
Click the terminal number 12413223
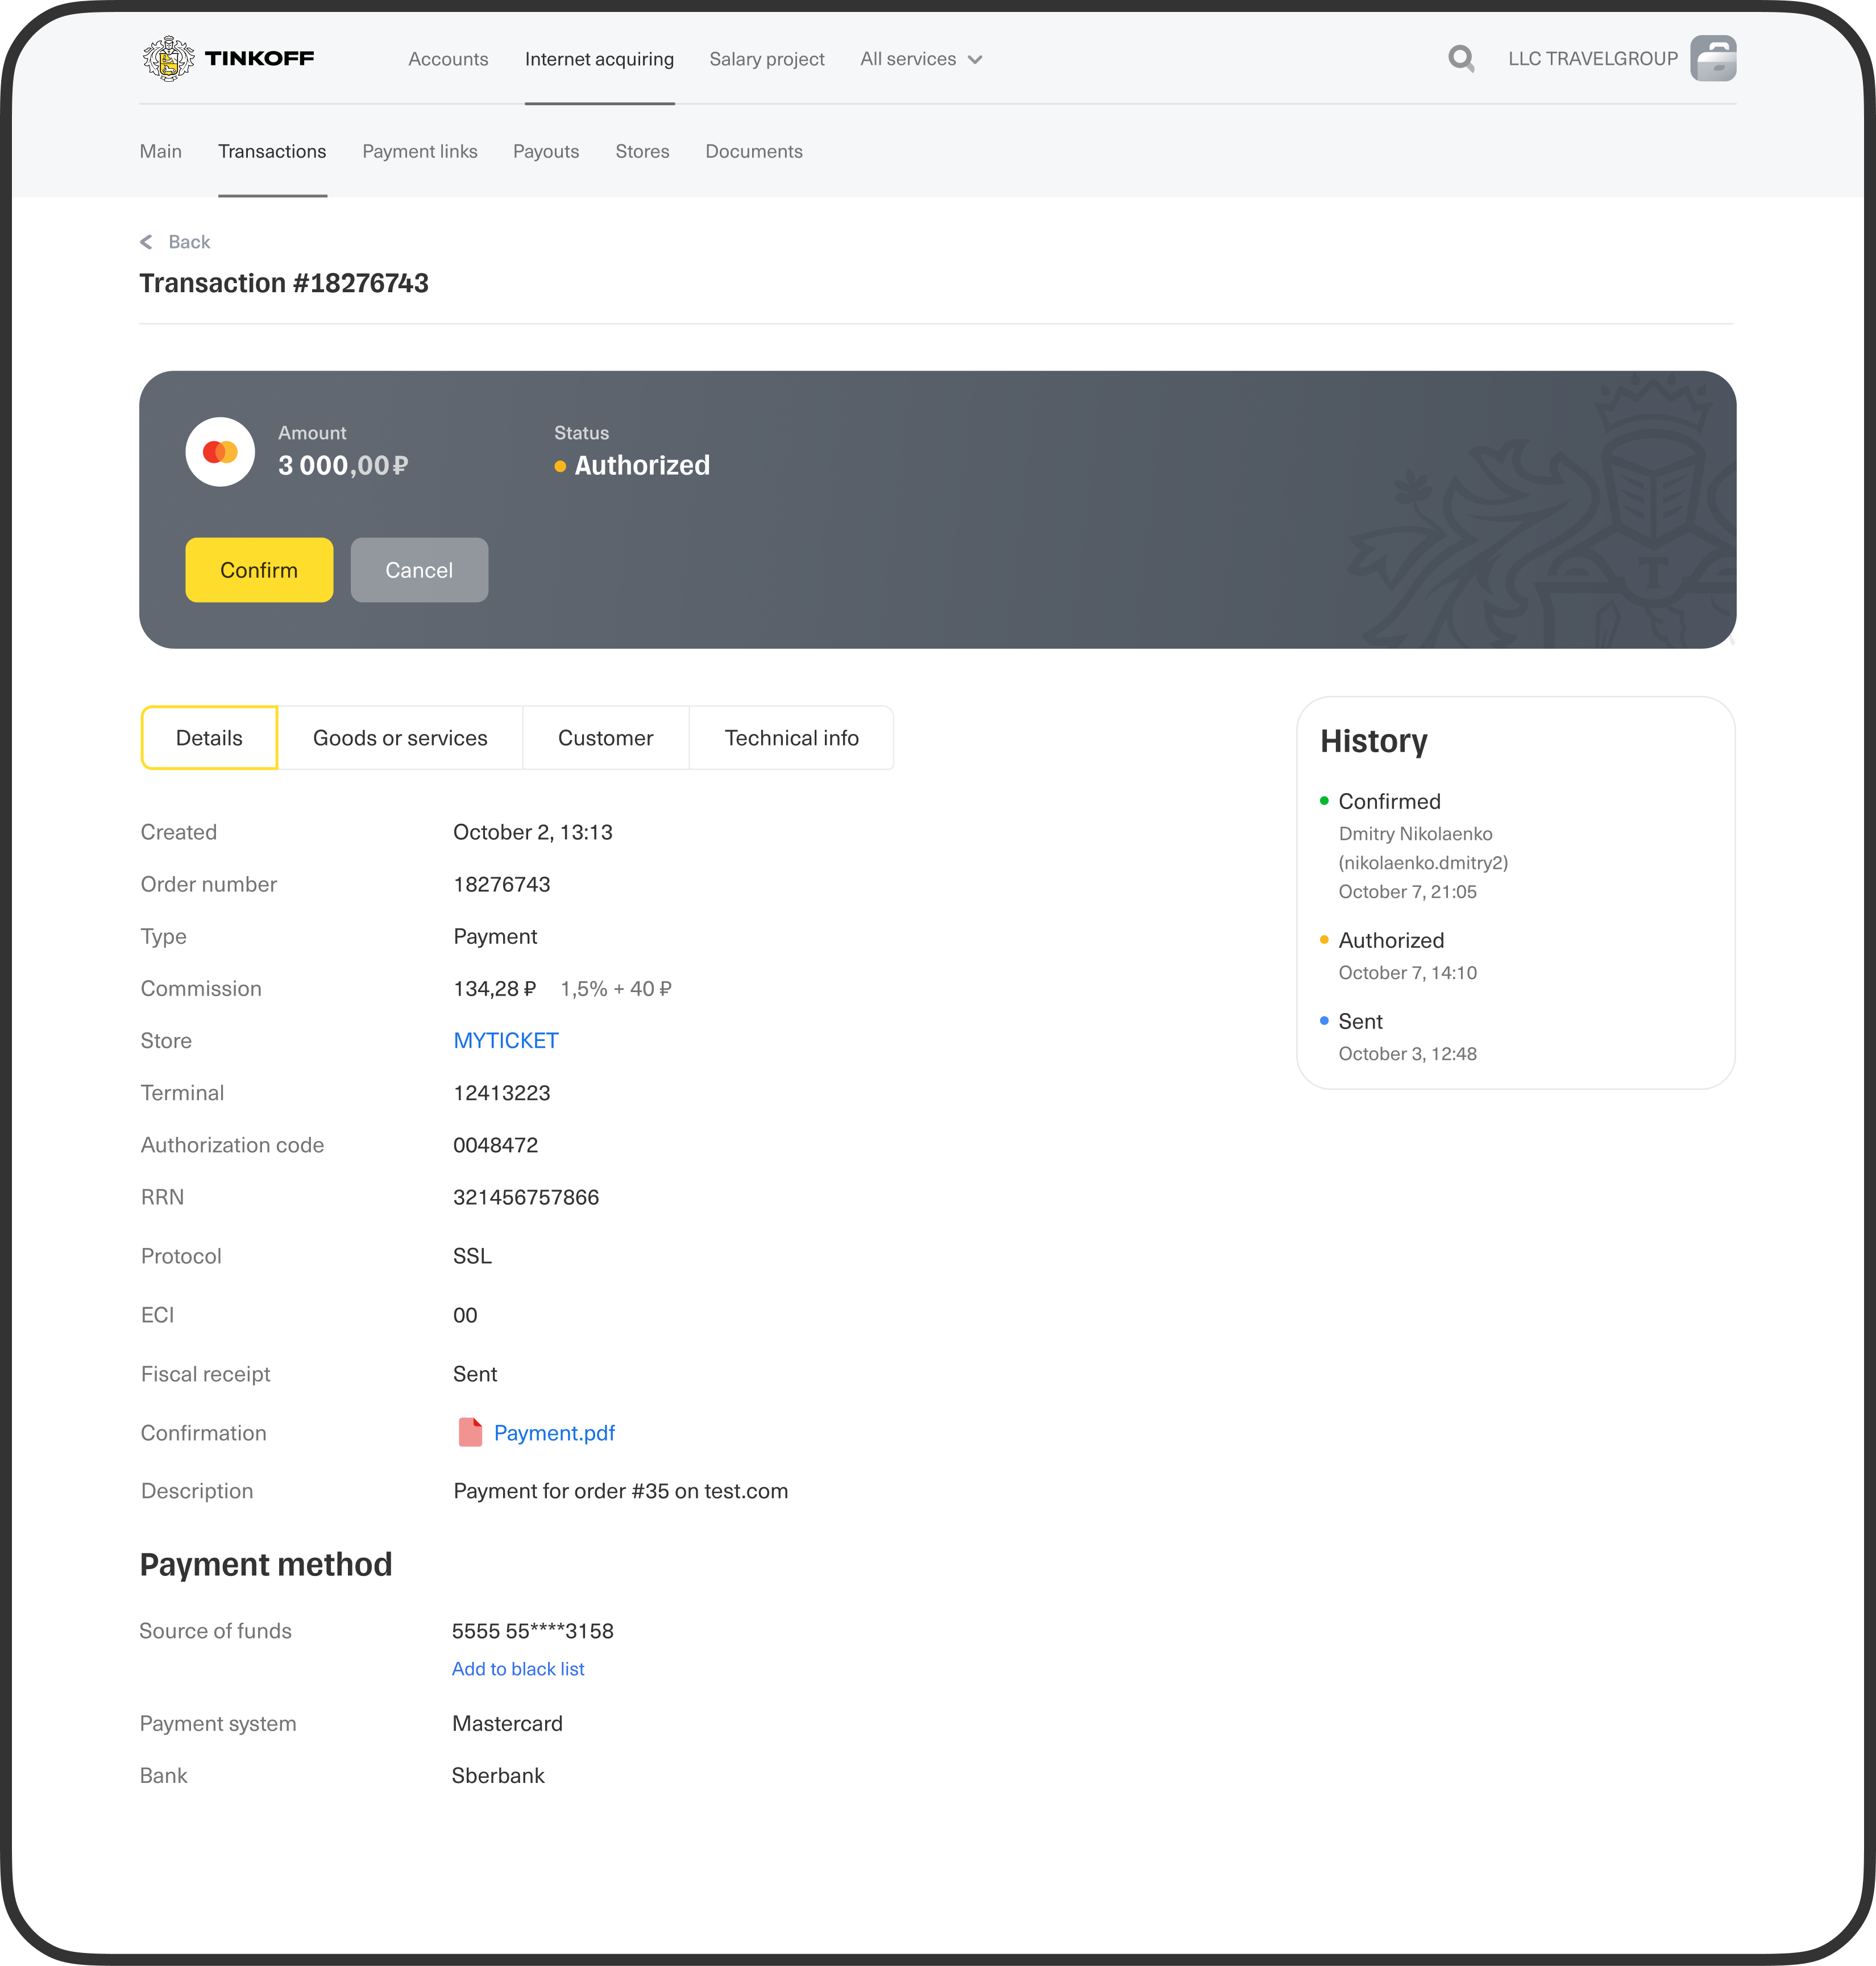click(x=502, y=1092)
